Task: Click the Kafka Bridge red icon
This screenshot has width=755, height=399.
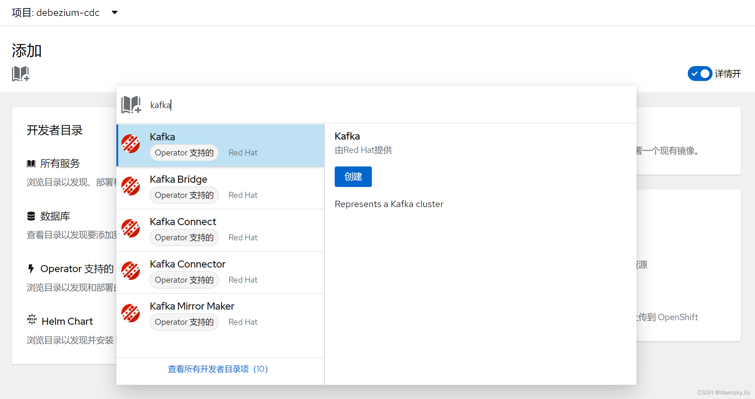Action: click(131, 186)
